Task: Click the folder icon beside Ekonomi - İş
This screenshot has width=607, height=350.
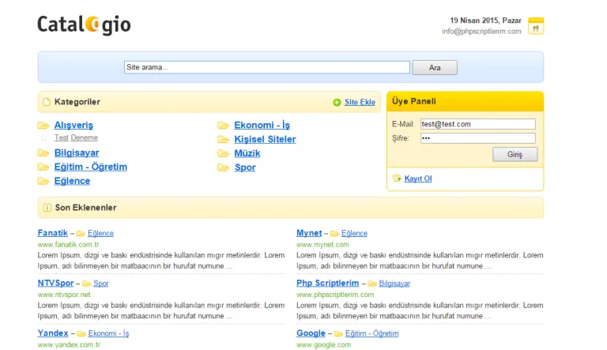Action: pyautogui.click(x=223, y=126)
